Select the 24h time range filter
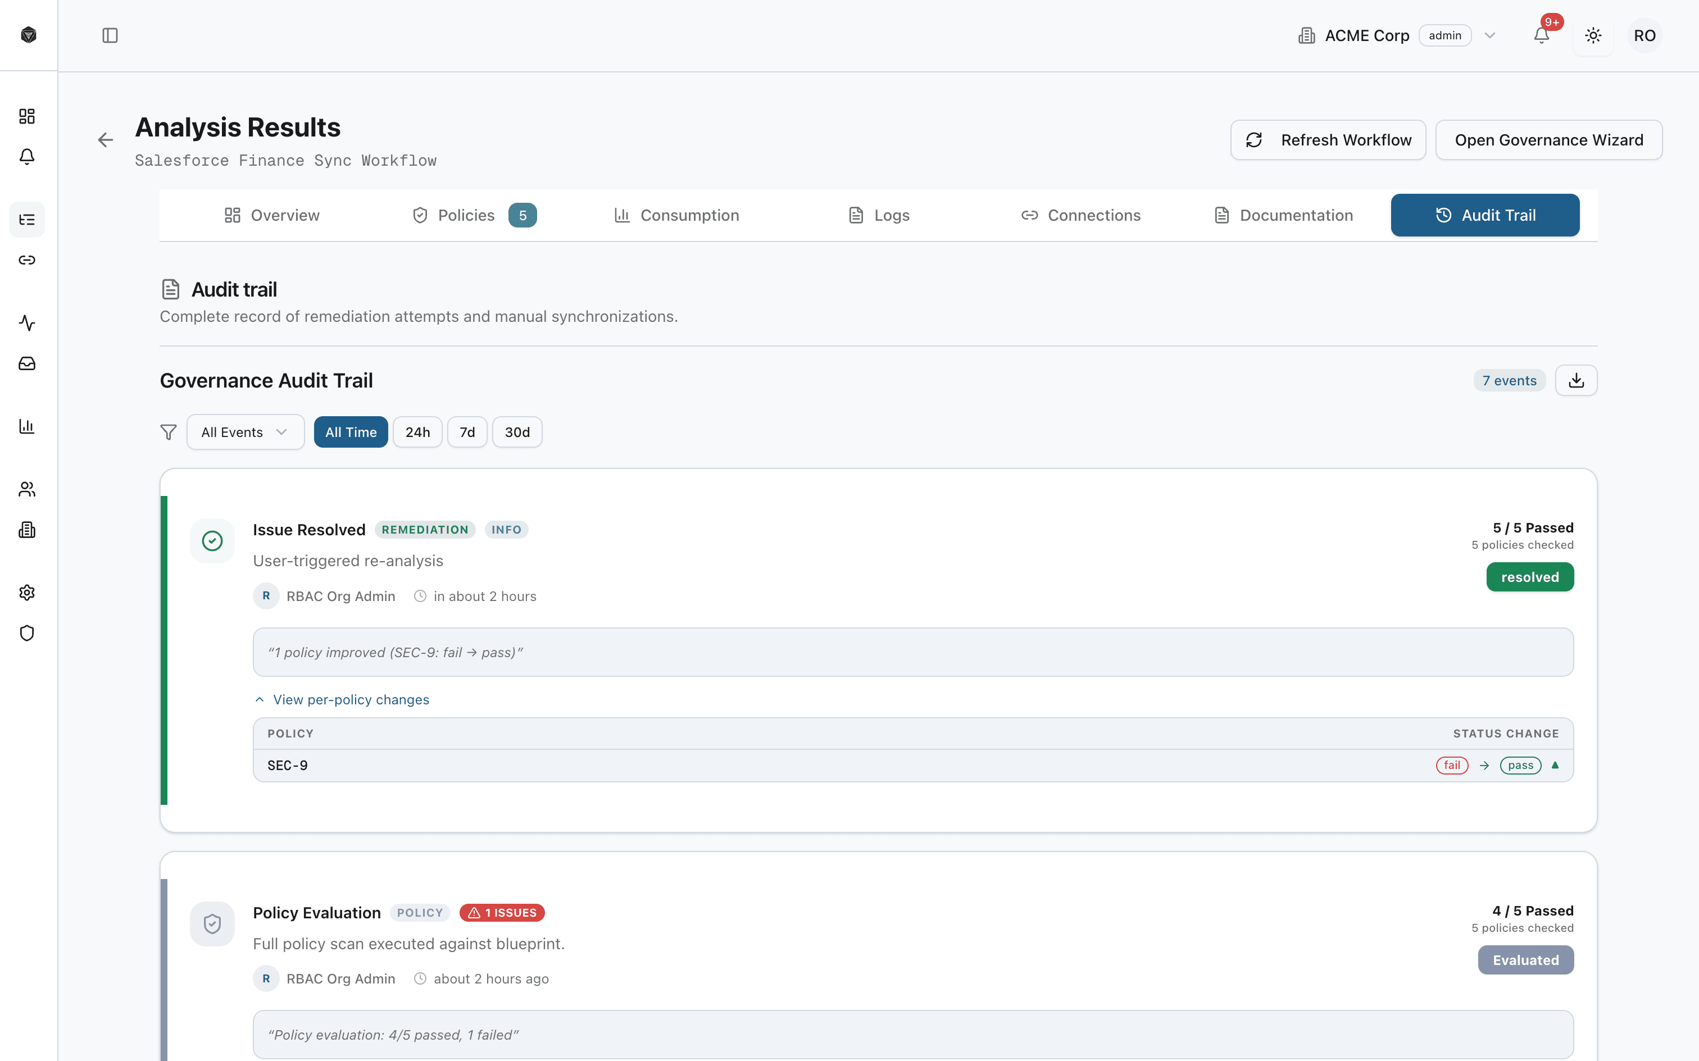 417,431
